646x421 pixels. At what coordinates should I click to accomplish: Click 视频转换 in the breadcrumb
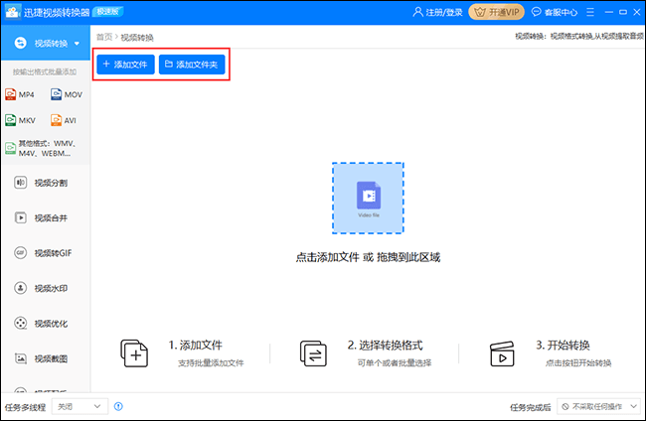[137, 38]
